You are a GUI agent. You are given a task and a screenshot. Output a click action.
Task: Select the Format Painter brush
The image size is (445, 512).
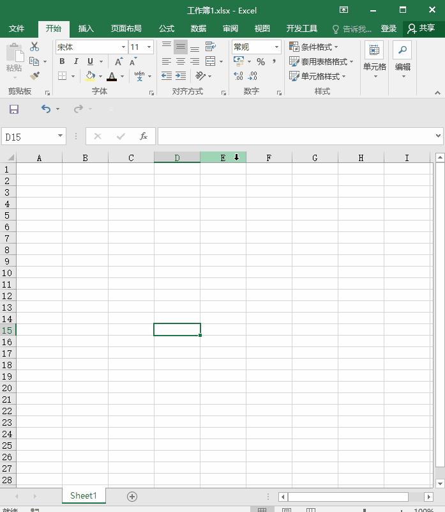(34, 76)
